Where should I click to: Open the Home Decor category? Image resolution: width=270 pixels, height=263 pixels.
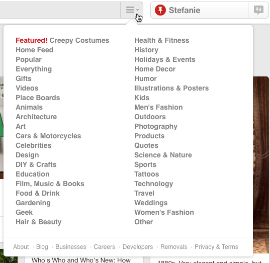[155, 69]
